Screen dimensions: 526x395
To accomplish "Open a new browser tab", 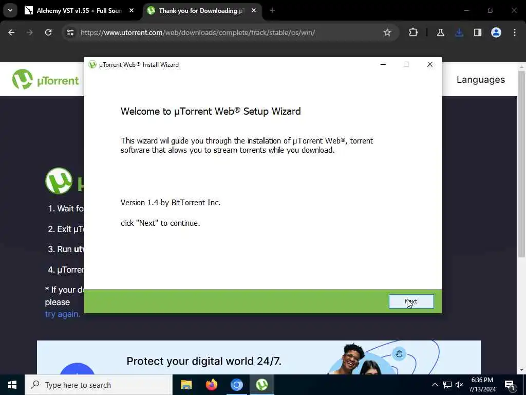I will click(x=272, y=11).
